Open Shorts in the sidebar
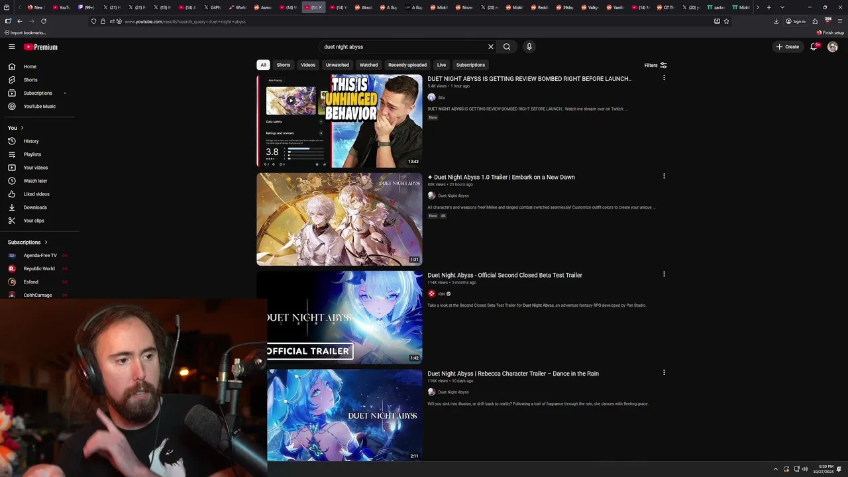The width and height of the screenshot is (848, 477). click(30, 80)
